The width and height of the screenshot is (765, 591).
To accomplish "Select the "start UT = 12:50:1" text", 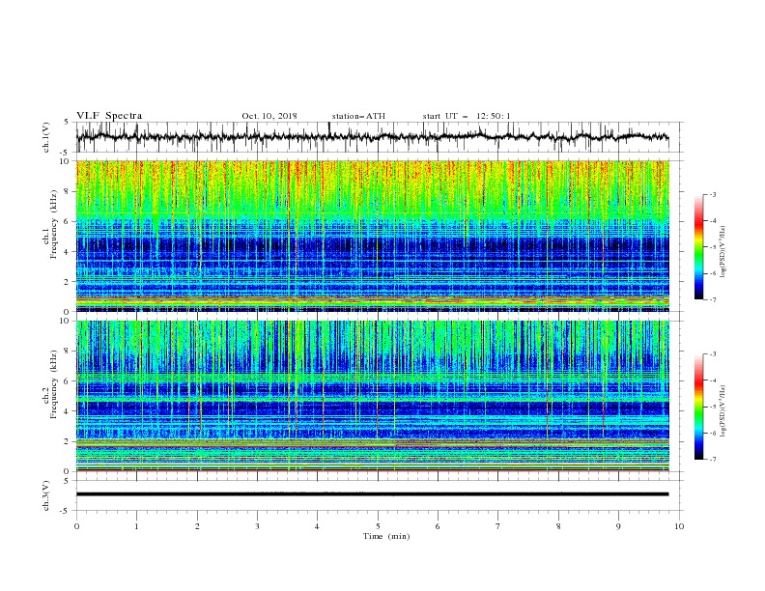I will tap(467, 116).
